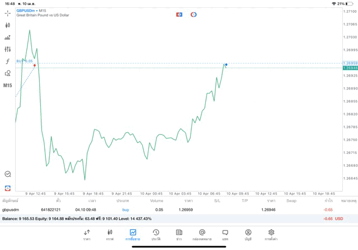The height and width of the screenshot is (250, 358).
Task: Select the gbpusdm buy position row
Action: [168, 210]
